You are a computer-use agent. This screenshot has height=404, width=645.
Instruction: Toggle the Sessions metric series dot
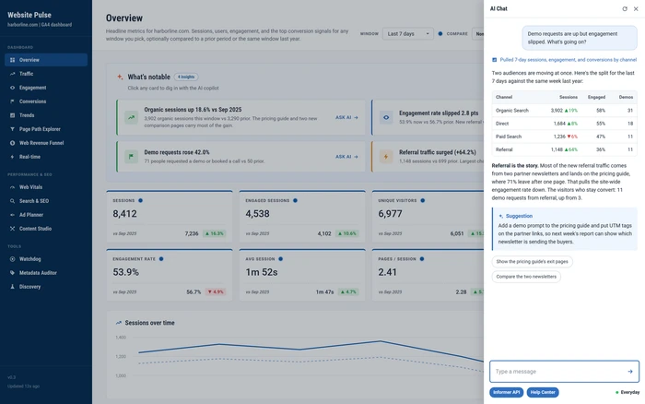(x=140, y=200)
